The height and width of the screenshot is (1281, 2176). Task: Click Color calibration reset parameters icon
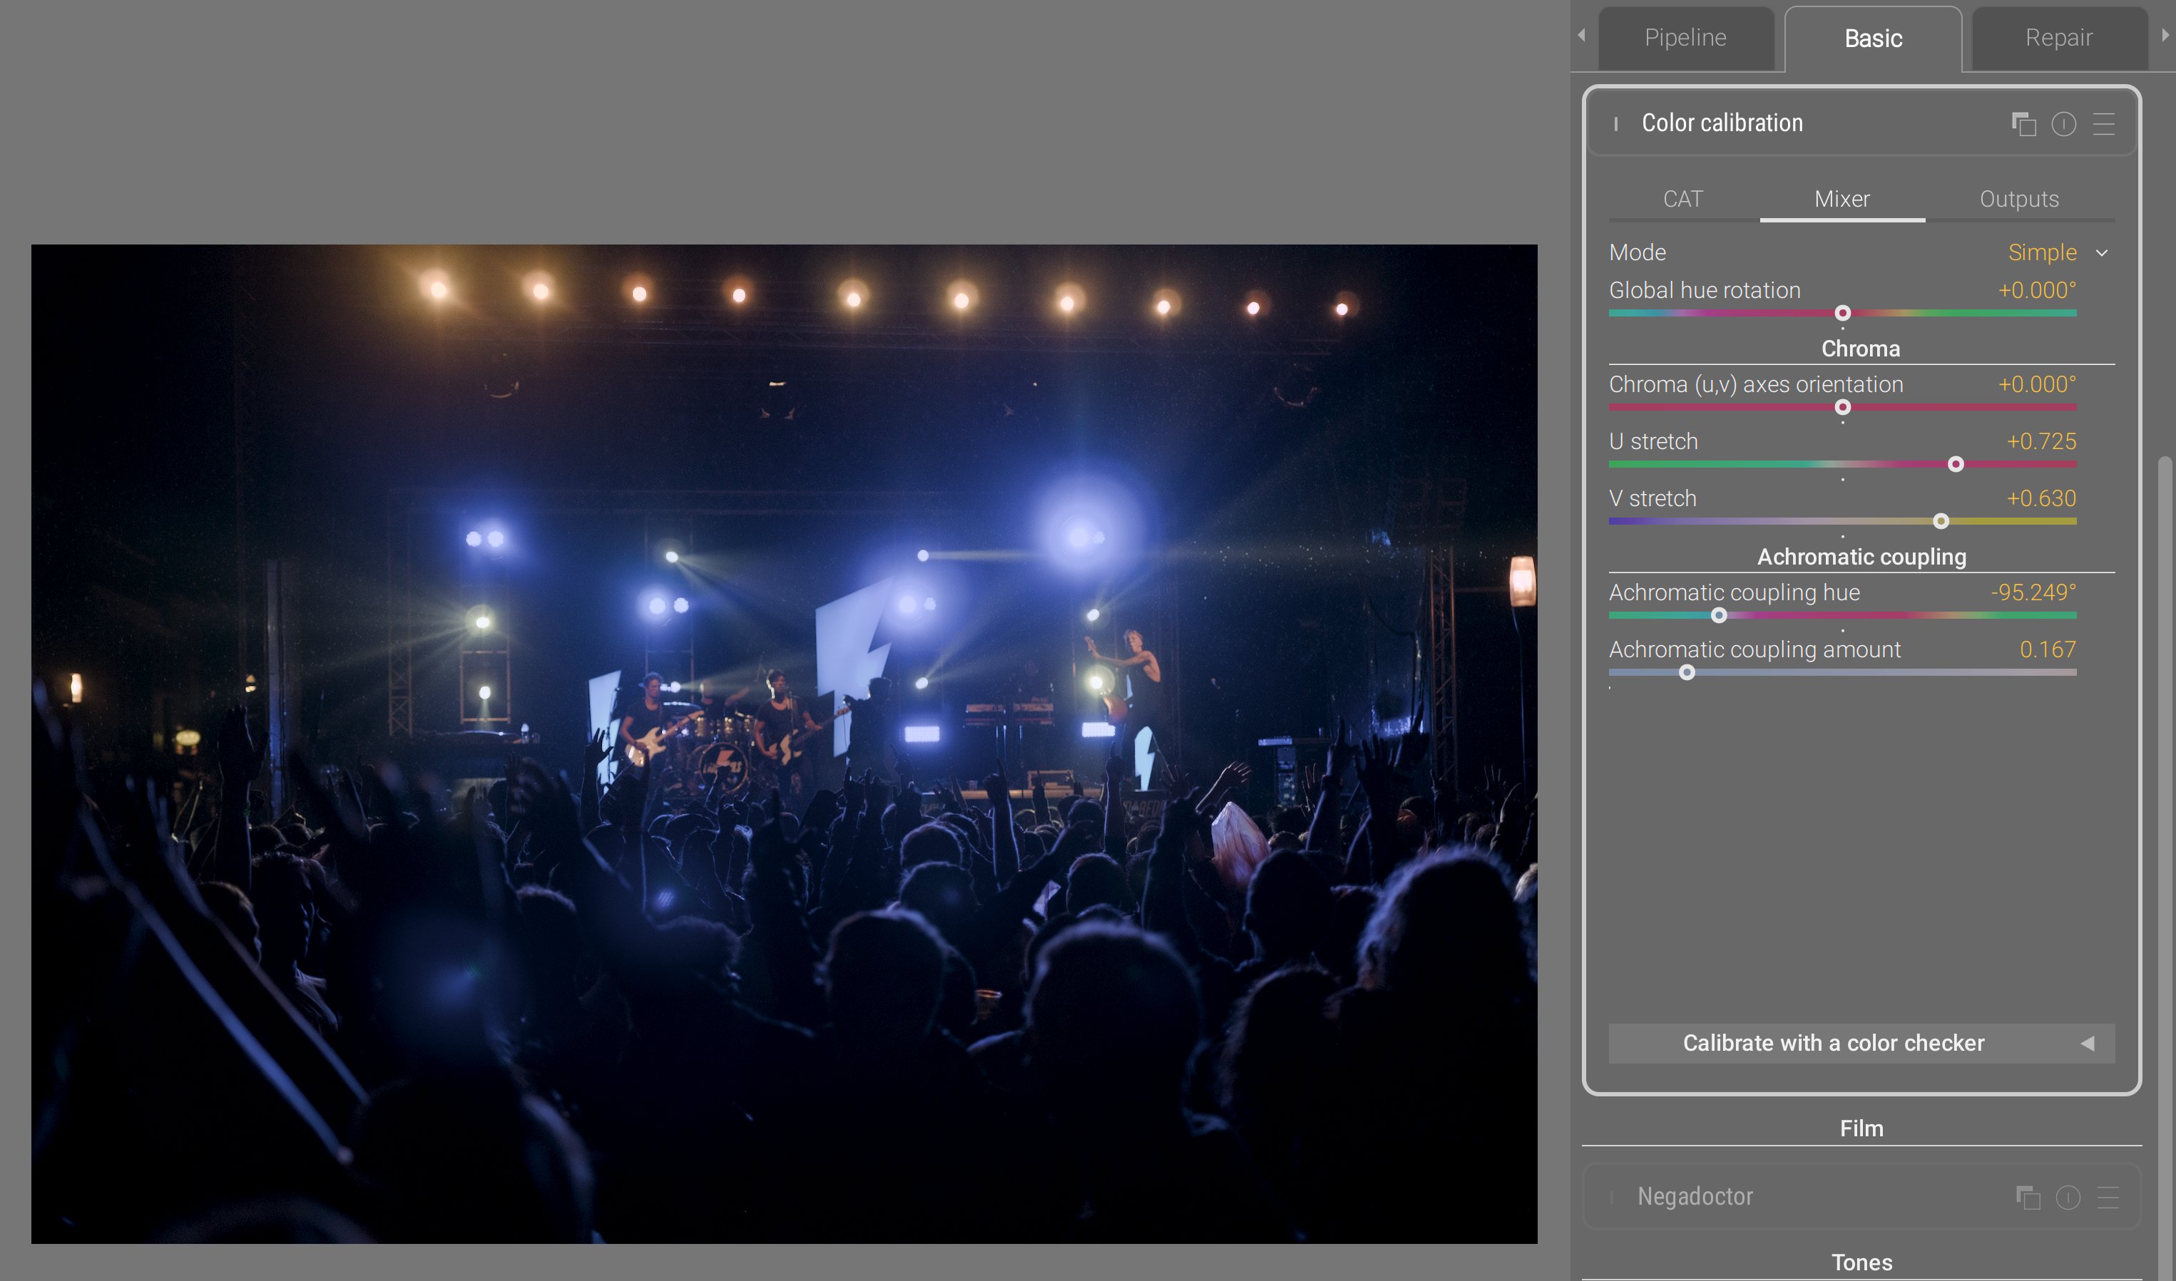click(x=2063, y=124)
